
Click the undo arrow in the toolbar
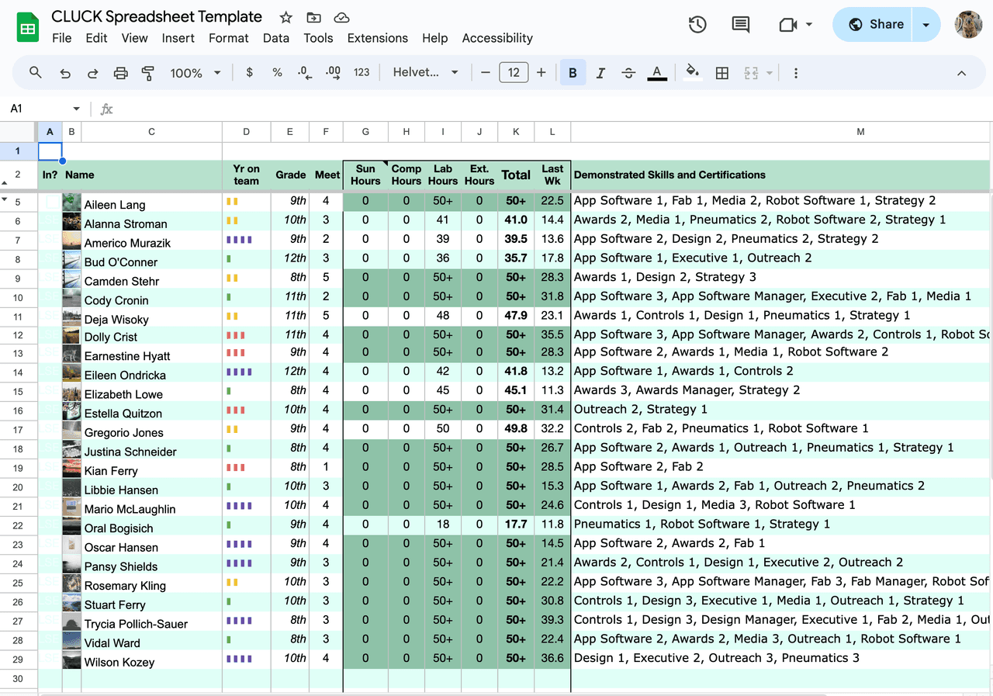point(65,73)
